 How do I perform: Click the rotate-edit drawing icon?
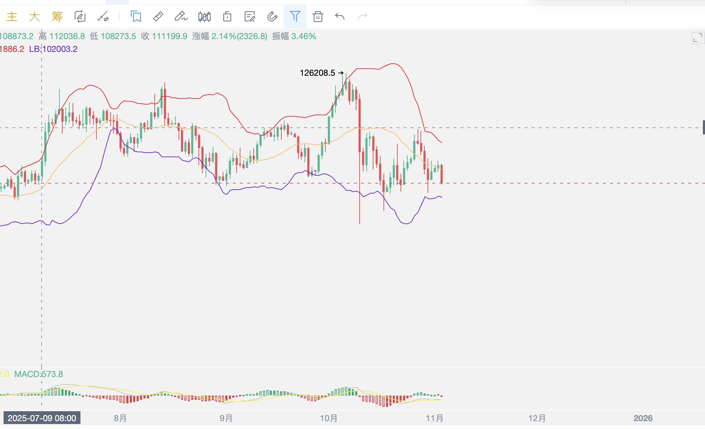[x=80, y=16]
